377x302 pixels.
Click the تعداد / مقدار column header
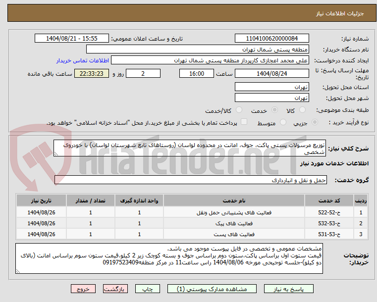[90, 201]
